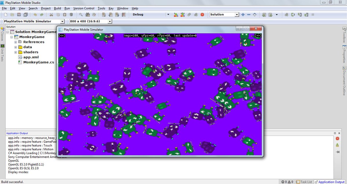Click the Navigate Forward toolbar icon
Screen dimensions: 347x184
(x=270, y=15)
